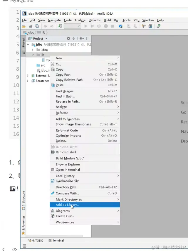Choose Find in Path... entry

tap(85, 96)
